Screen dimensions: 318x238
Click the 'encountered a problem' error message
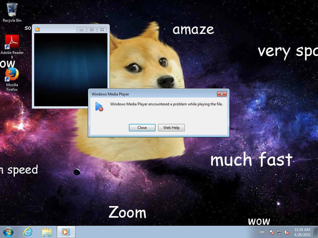click(x=166, y=104)
